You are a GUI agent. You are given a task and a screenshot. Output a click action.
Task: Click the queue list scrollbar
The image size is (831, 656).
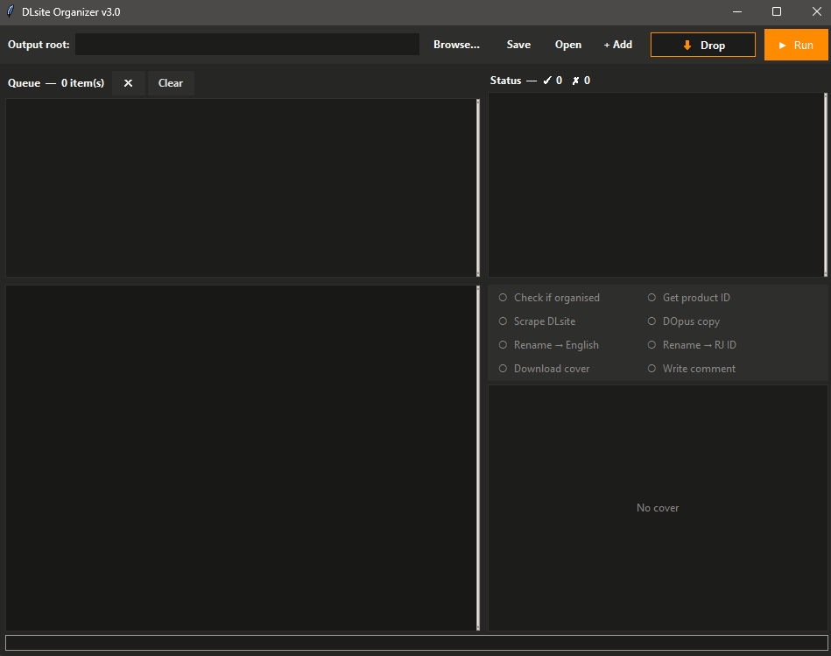(478, 187)
